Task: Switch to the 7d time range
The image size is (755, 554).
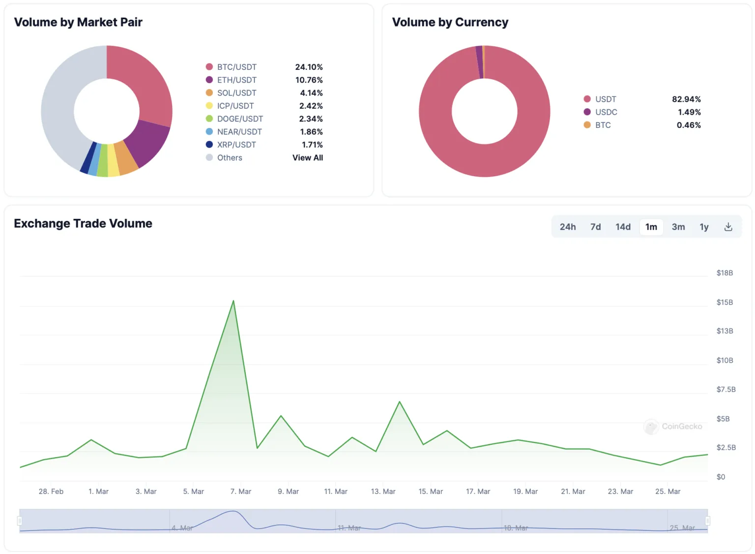Action: pos(595,227)
